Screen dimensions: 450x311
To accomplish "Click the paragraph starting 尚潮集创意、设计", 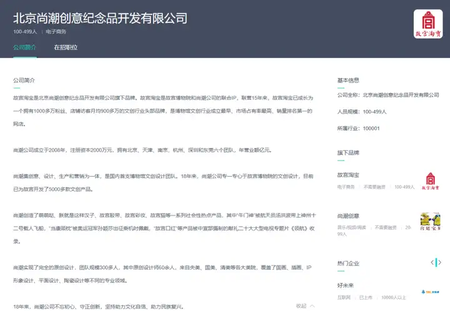I will 163,182.
